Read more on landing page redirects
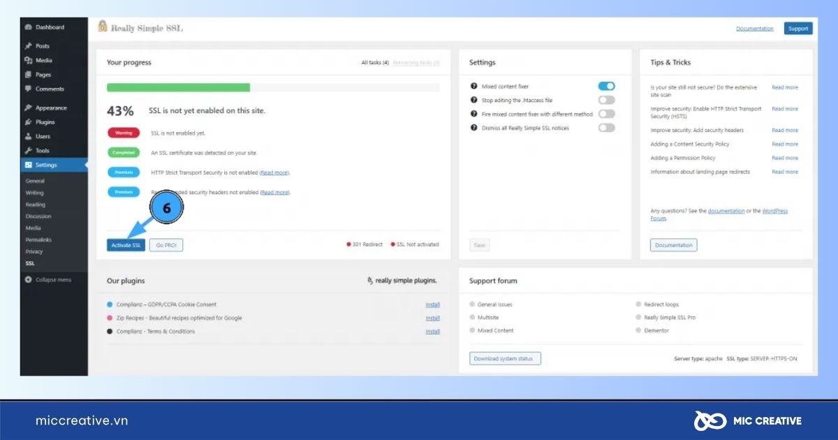This screenshot has width=838, height=440. coord(785,172)
